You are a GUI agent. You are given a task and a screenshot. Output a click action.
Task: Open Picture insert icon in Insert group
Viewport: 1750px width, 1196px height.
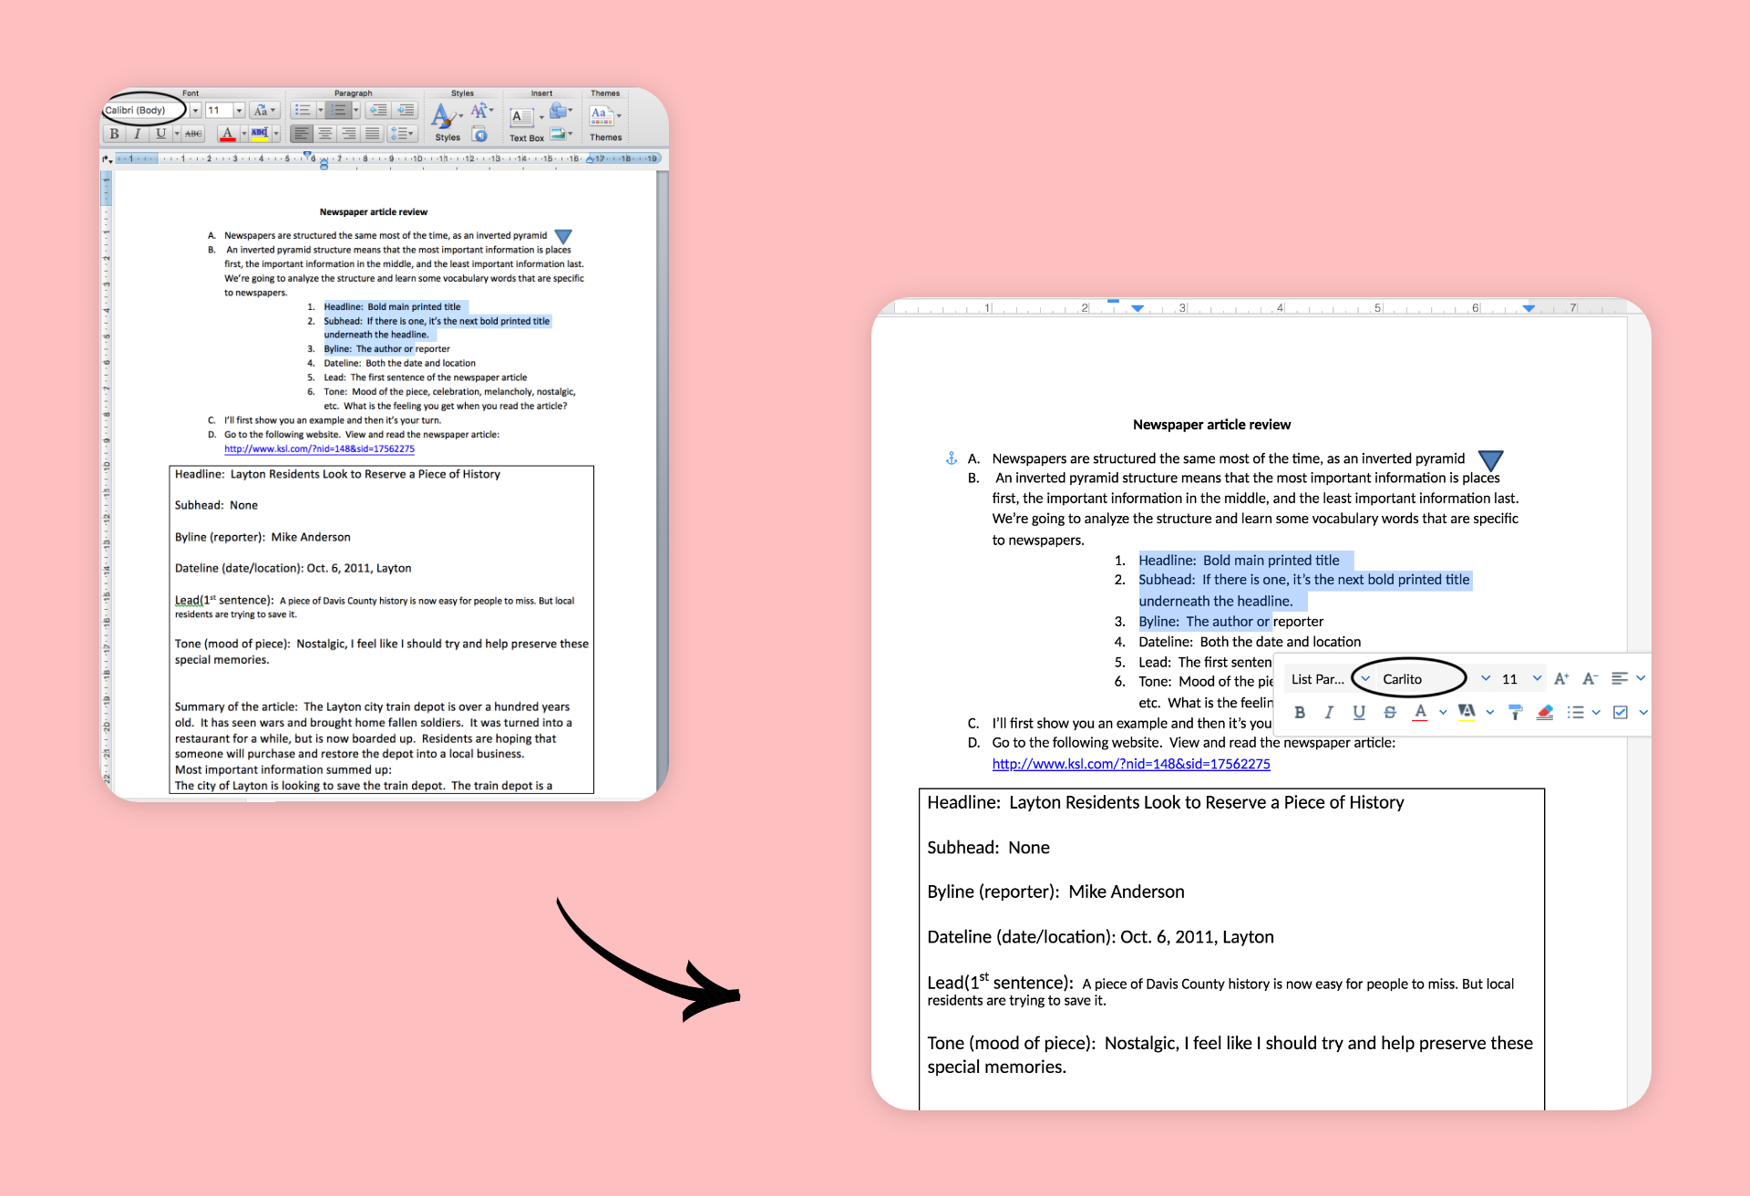[560, 134]
